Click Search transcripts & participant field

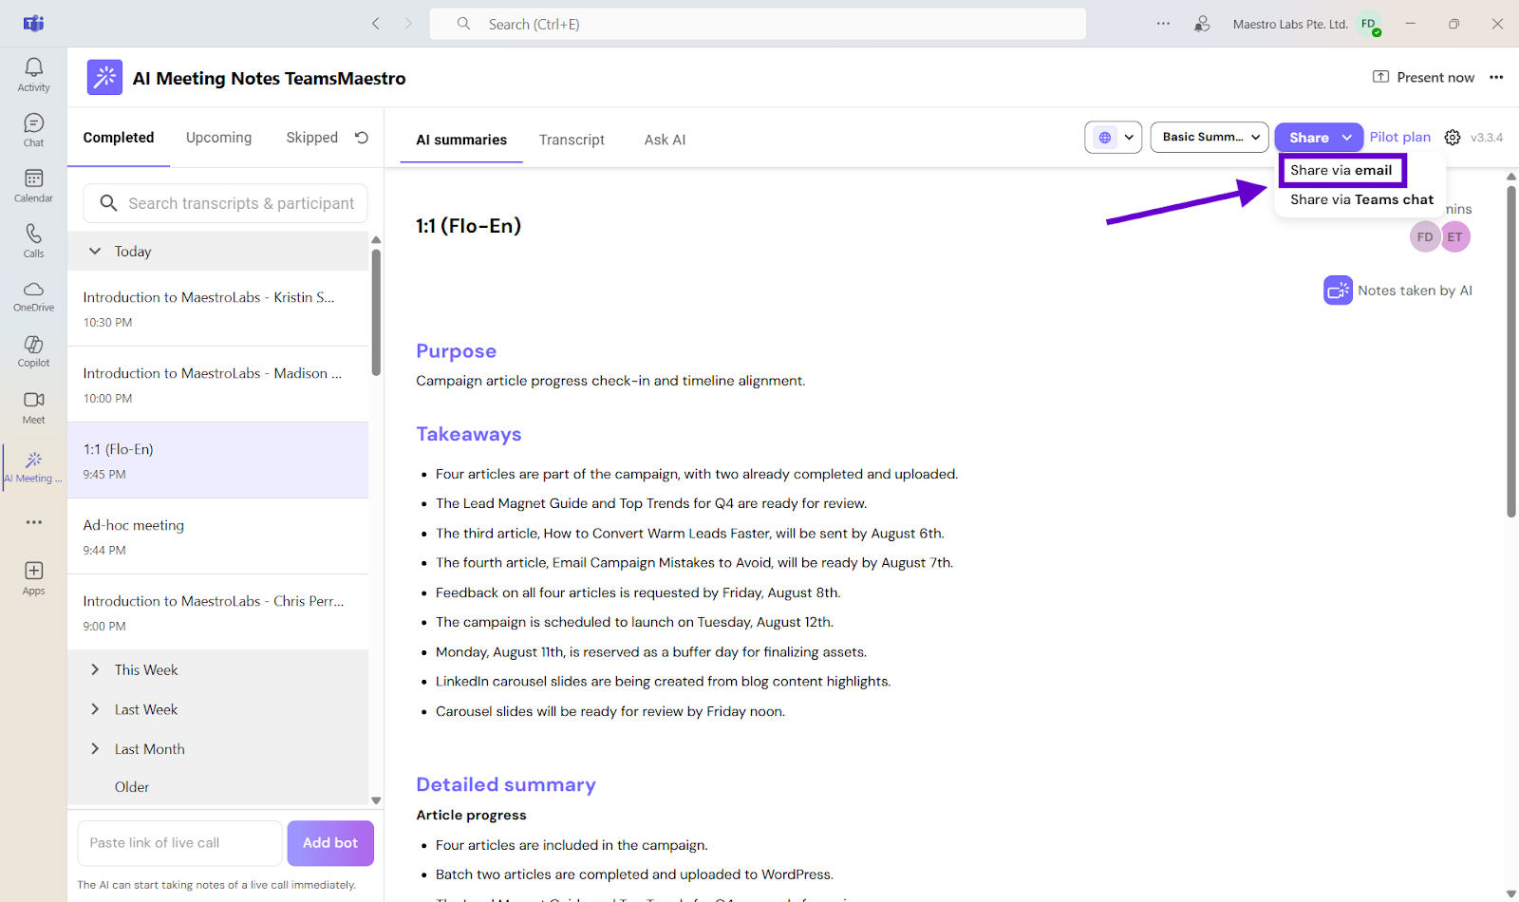225,203
